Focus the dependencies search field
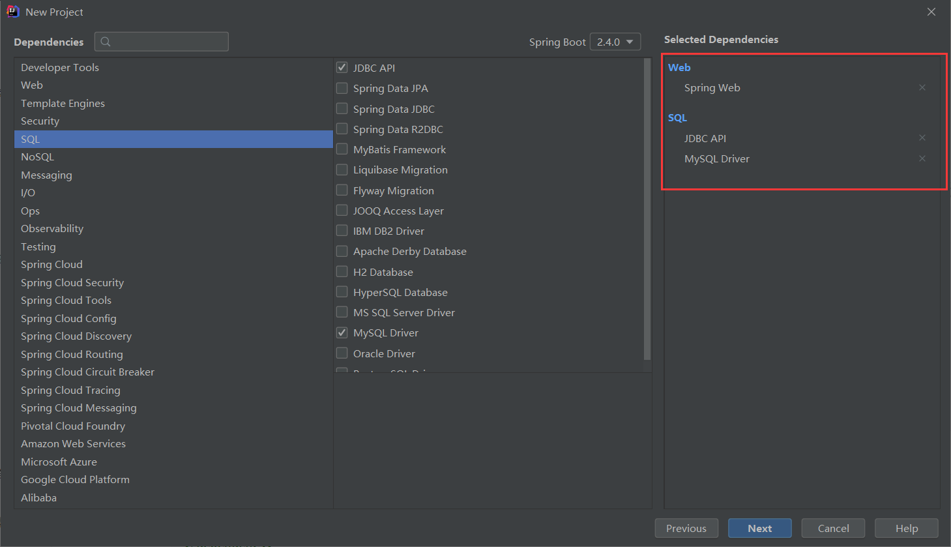 click(x=162, y=42)
